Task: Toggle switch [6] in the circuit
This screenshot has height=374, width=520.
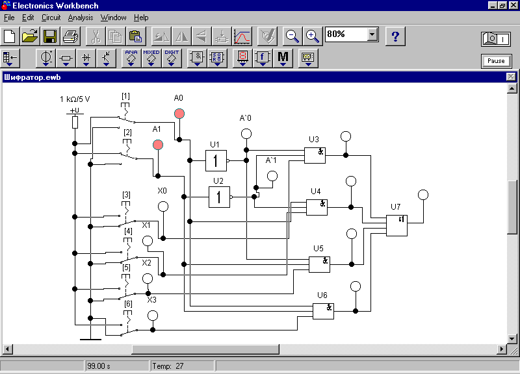Action: coord(129,324)
